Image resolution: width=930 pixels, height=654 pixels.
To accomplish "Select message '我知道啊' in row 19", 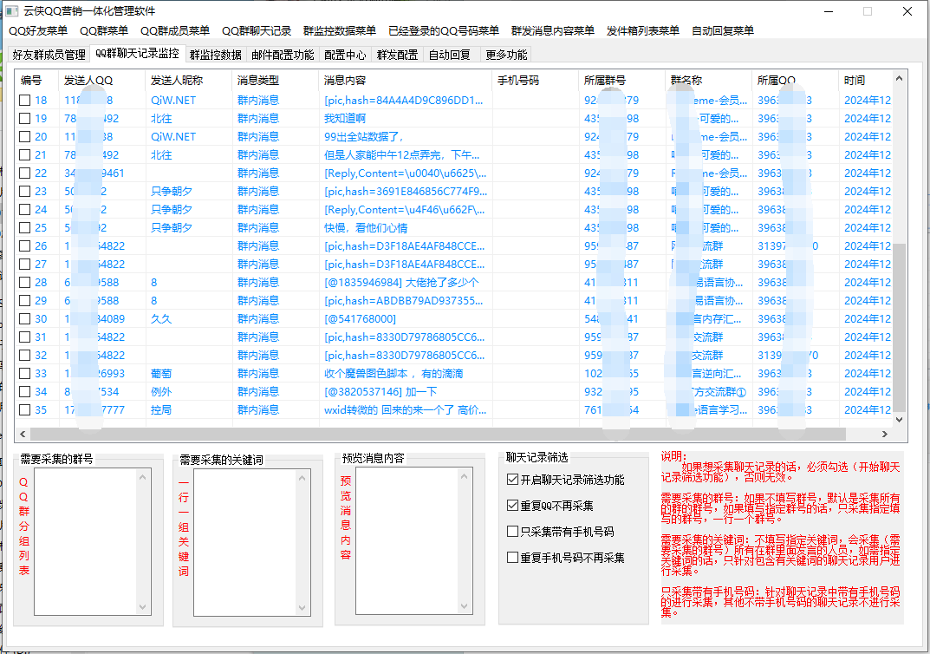I will point(345,119).
